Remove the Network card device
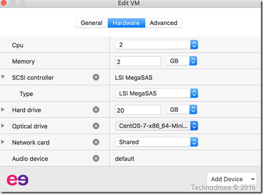 (96, 142)
